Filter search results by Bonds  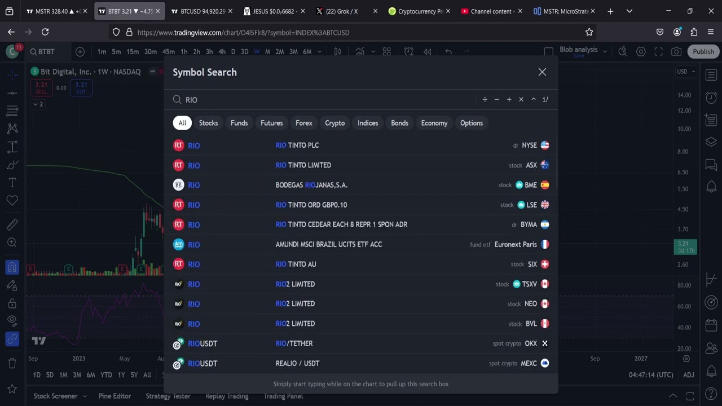[x=399, y=123]
